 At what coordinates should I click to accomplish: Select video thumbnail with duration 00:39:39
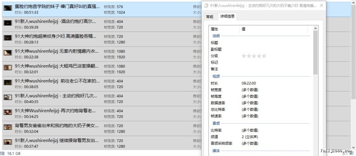(8, 23)
